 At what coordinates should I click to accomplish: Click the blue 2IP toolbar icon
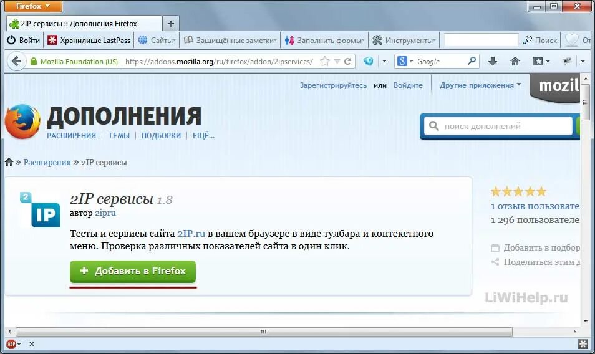pos(368,61)
